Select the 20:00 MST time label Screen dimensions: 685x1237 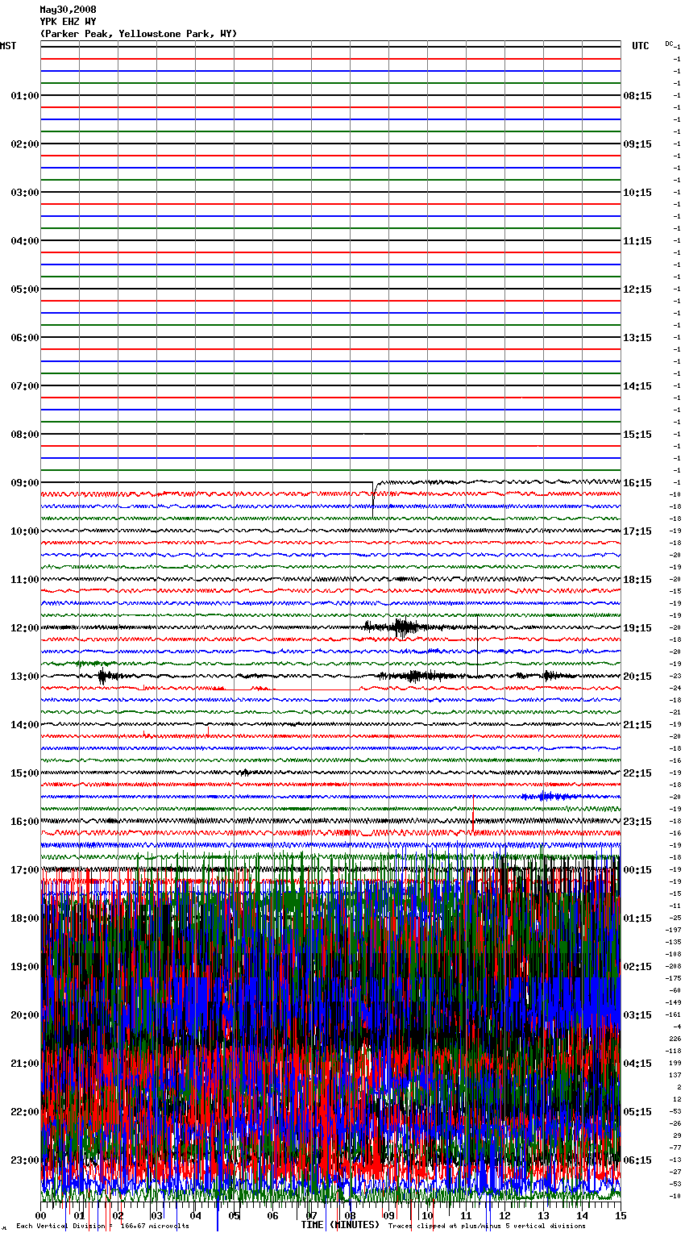(x=25, y=1015)
